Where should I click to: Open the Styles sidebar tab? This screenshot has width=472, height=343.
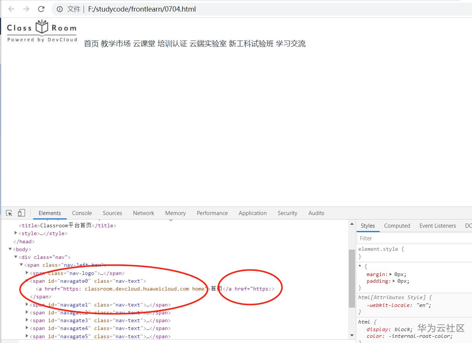point(368,226)
